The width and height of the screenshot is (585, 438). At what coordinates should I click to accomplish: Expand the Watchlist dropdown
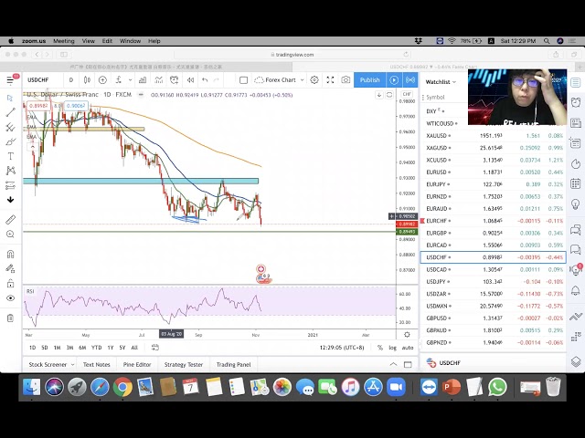(x=441, y=81)
